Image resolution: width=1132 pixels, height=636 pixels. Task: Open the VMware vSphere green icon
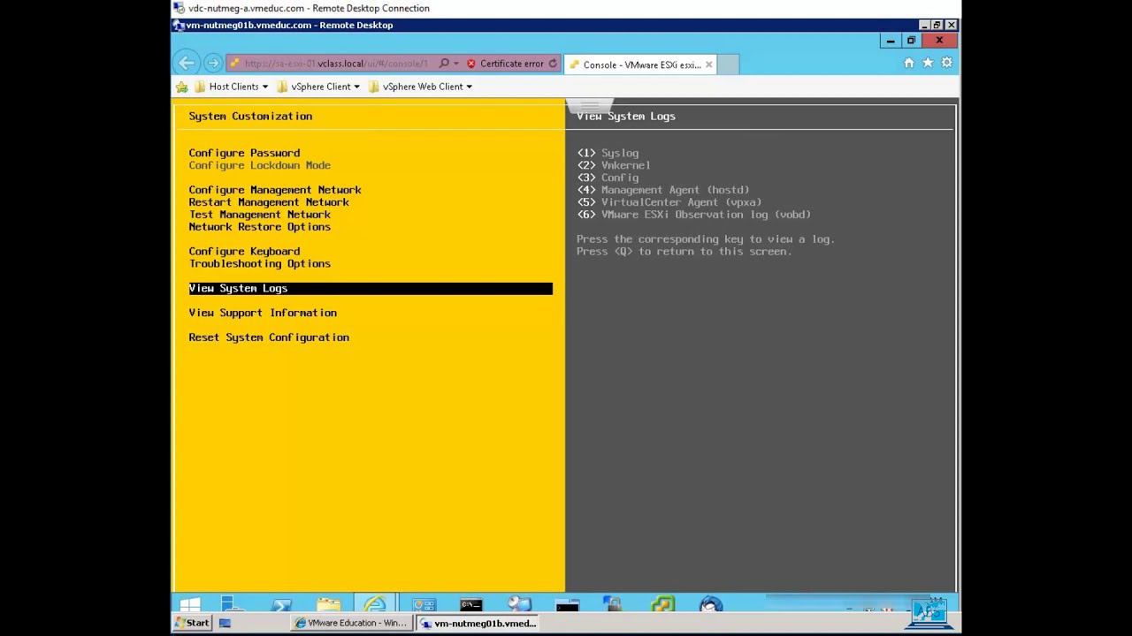pos(662,605)
